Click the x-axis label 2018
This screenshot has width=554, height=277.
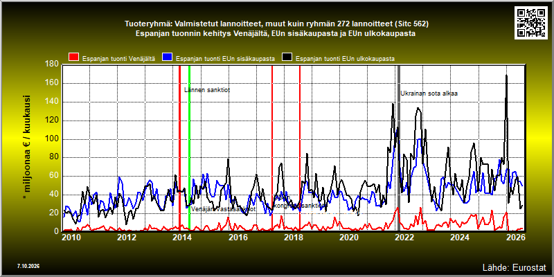tap(293, 237)
